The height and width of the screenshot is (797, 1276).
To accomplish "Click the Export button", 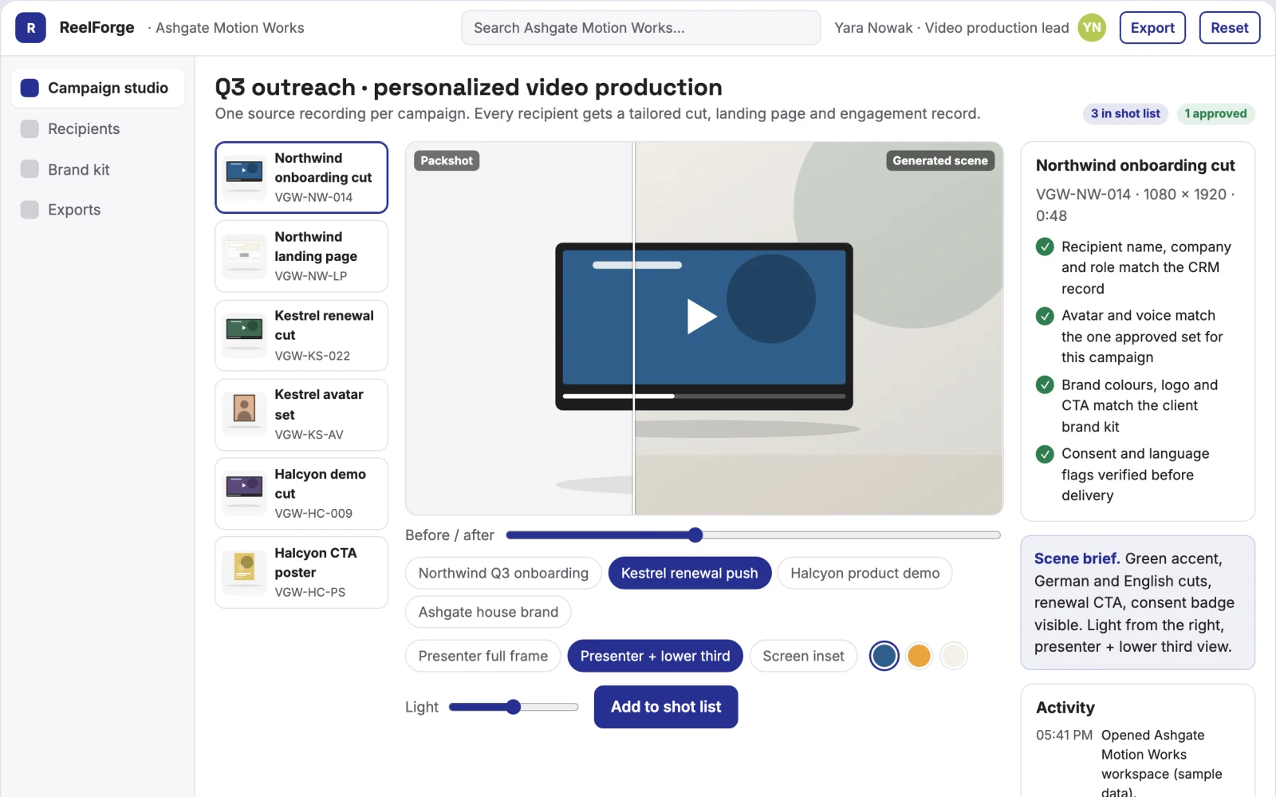I will coord(1152,28).
